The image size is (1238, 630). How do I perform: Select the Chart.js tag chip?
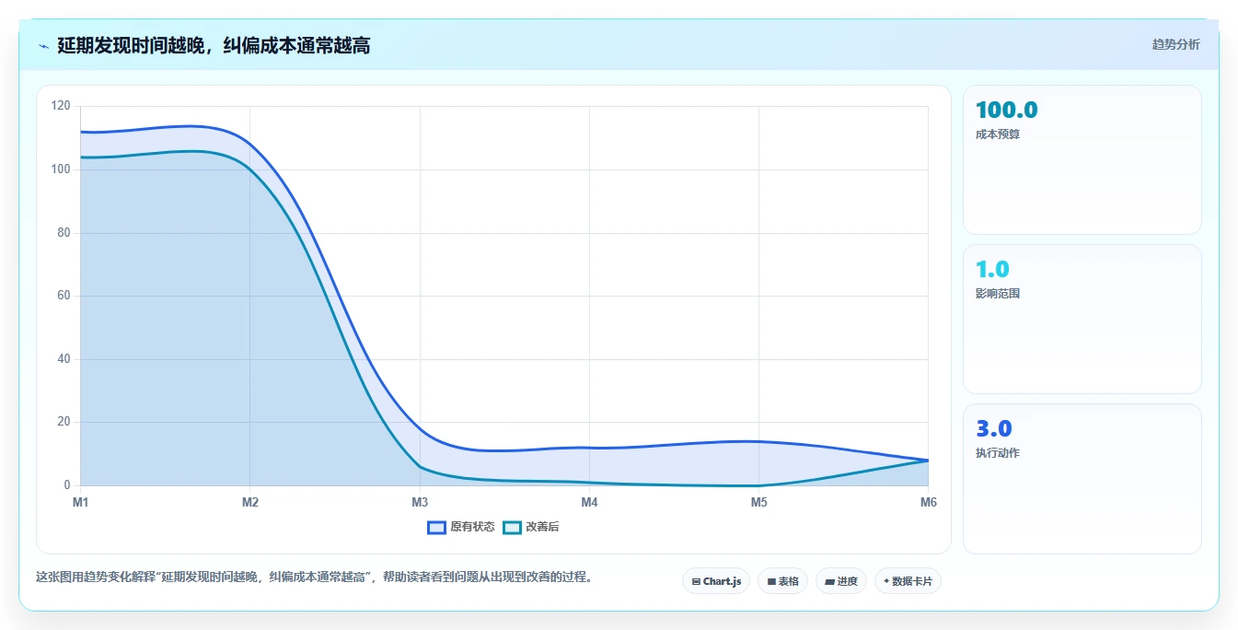pyautogui.click(x=716, y=581)
